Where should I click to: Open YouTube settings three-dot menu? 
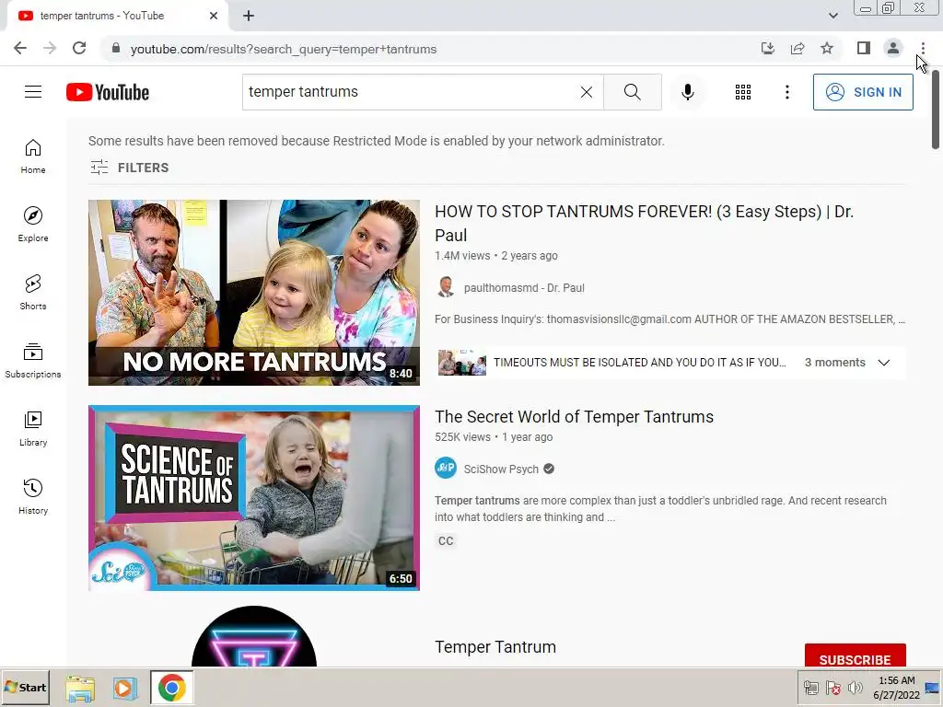(x=786, y=92)
